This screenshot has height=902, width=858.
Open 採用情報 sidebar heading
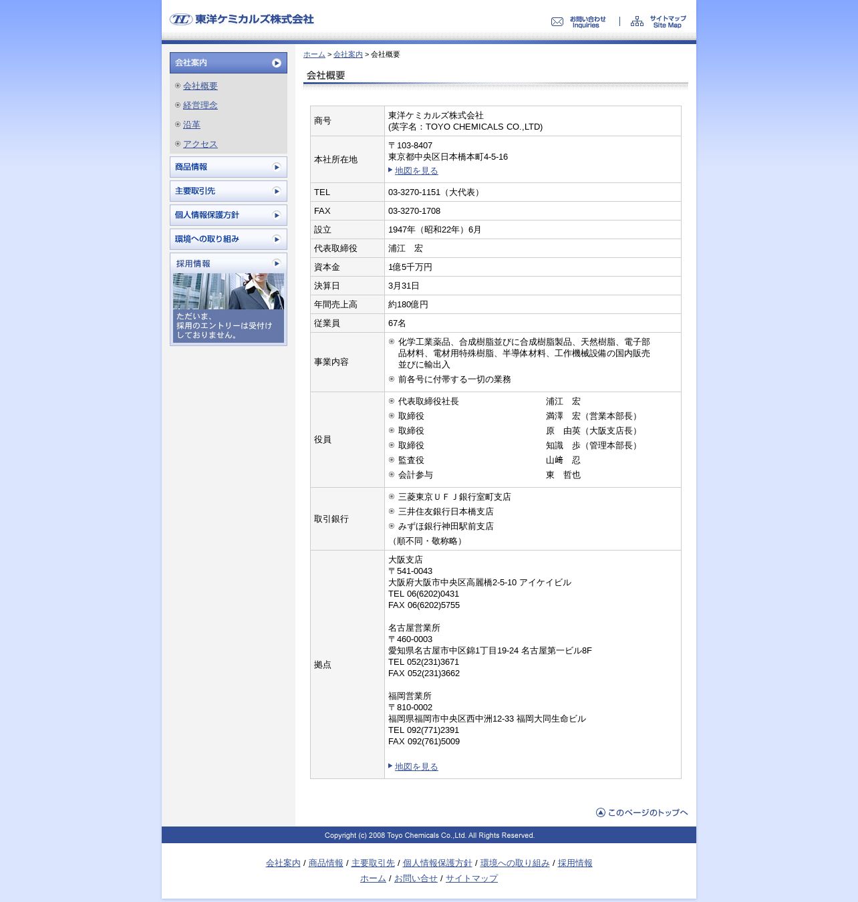click(193, 264)
